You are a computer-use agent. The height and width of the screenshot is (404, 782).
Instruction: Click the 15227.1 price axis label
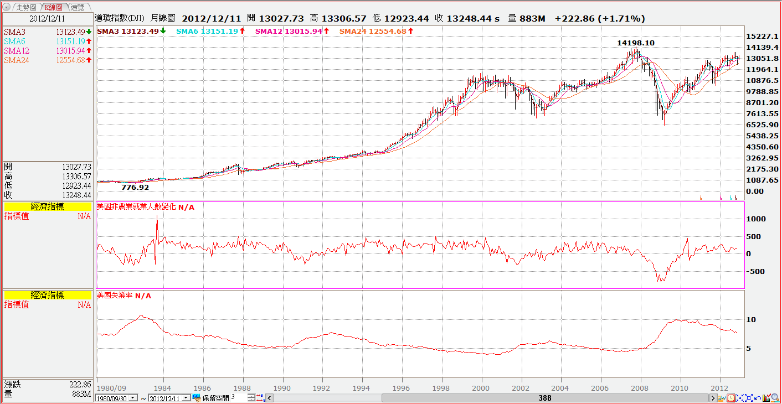pos(762,36)
